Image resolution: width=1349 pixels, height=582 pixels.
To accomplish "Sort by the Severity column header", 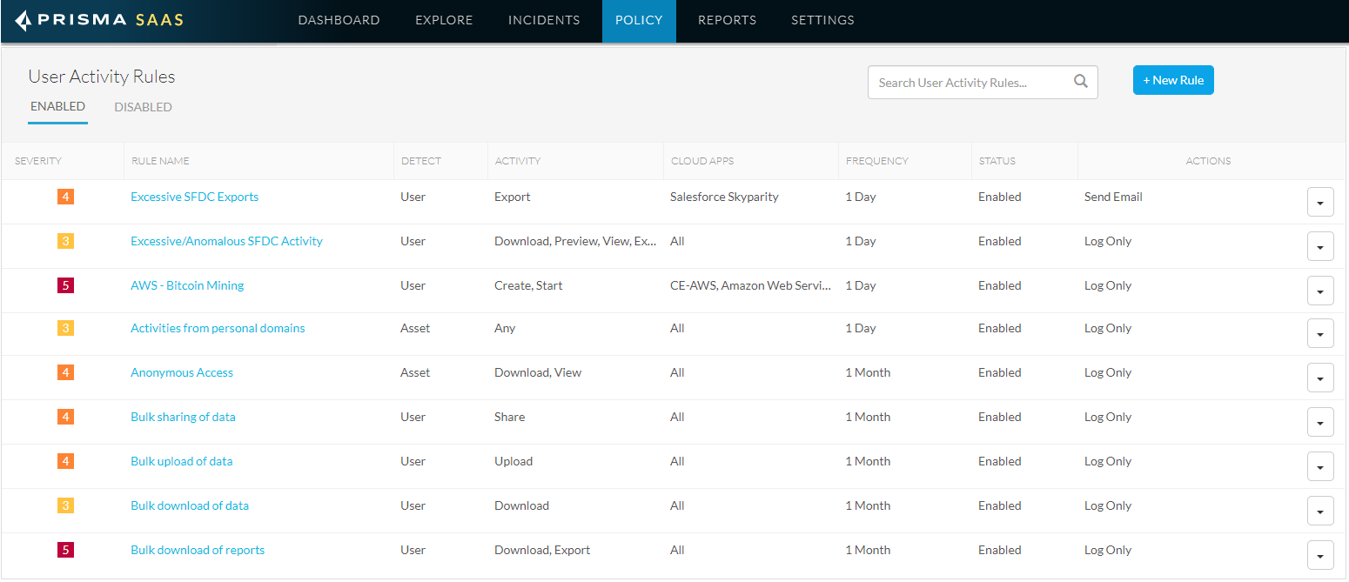I will tap(38, 161).
